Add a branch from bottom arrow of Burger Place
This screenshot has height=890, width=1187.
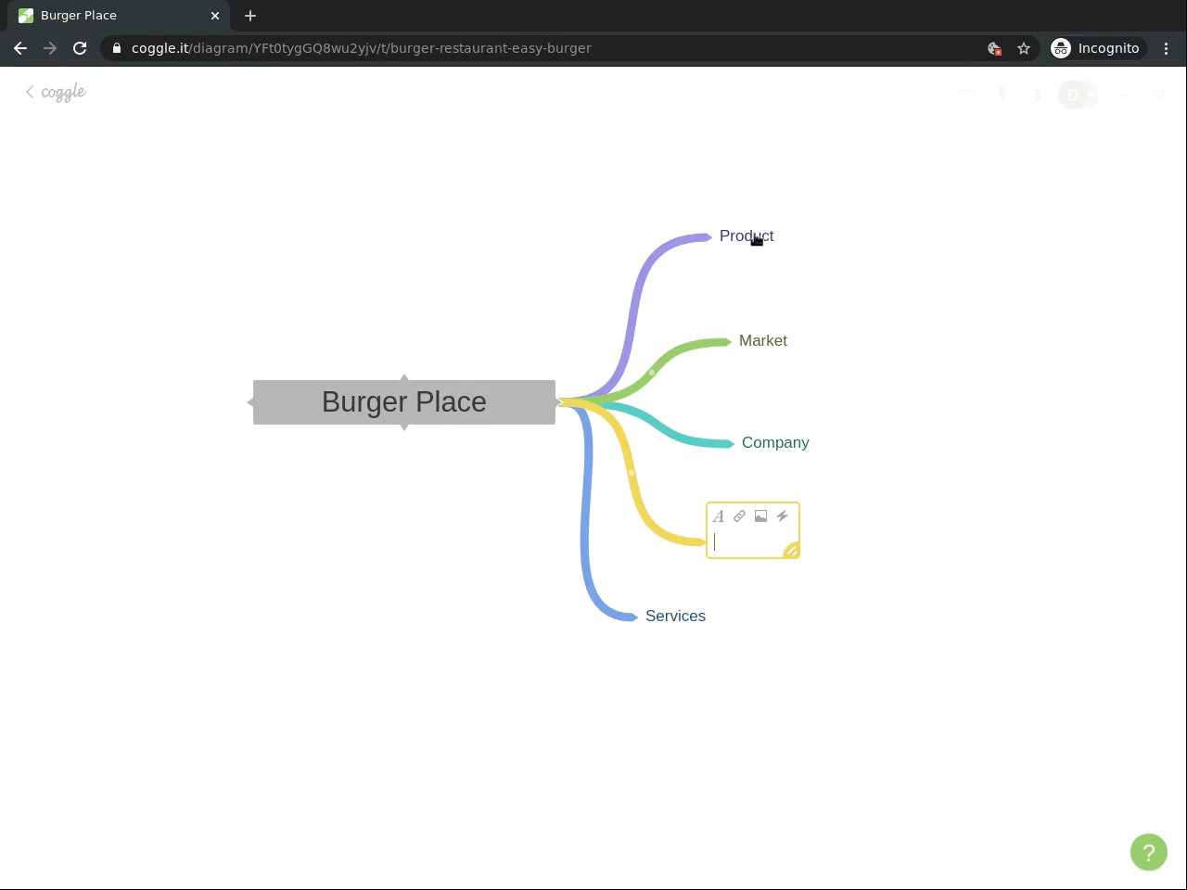point(404,427)
